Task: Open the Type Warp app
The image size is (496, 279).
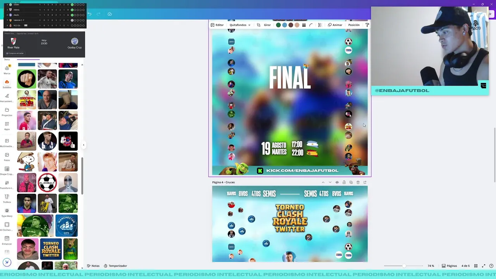Action: (7, 212)
